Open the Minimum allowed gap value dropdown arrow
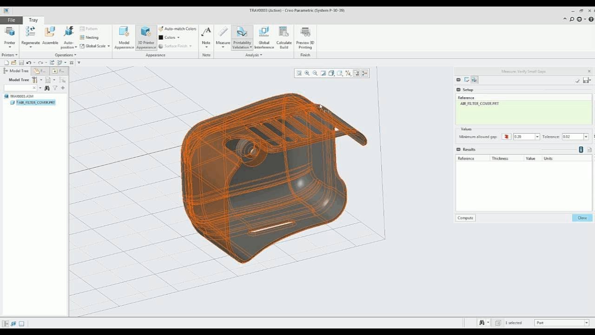Screen dimensions: 595x335 coord(537,137)
